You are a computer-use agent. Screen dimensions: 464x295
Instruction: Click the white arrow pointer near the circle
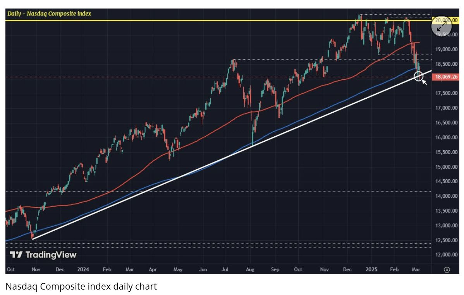424,82
